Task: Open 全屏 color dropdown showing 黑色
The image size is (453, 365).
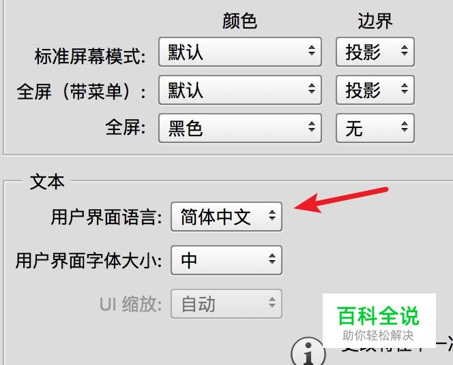Action: [240, 128]
